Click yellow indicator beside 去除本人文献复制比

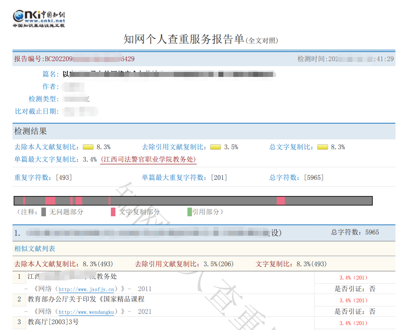(88, 147)
